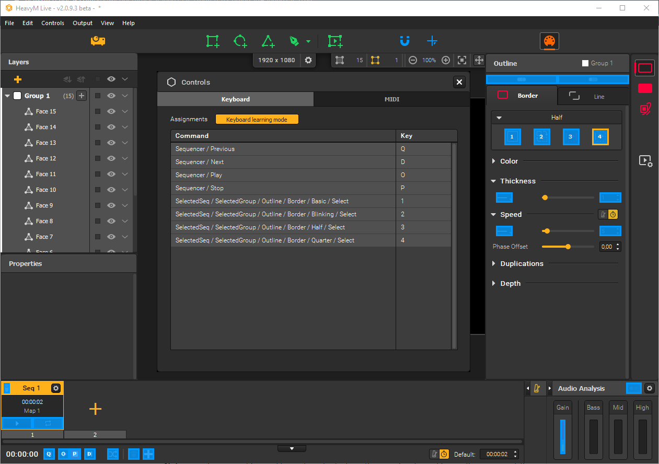Add a new layer with plus icon
This screenshot has height=464, width=659.
pos(18,79)
